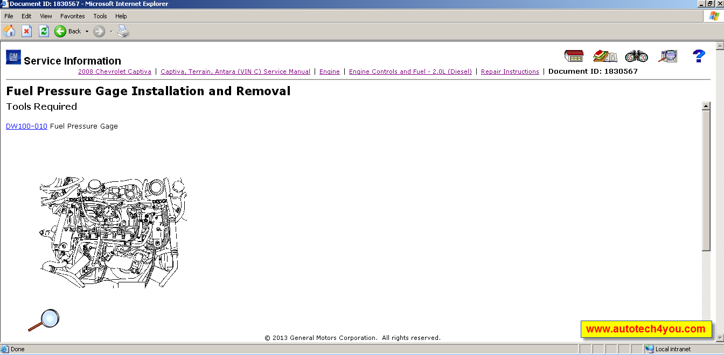Open the document magnifier search icon
724x355 pixels.
668,56
